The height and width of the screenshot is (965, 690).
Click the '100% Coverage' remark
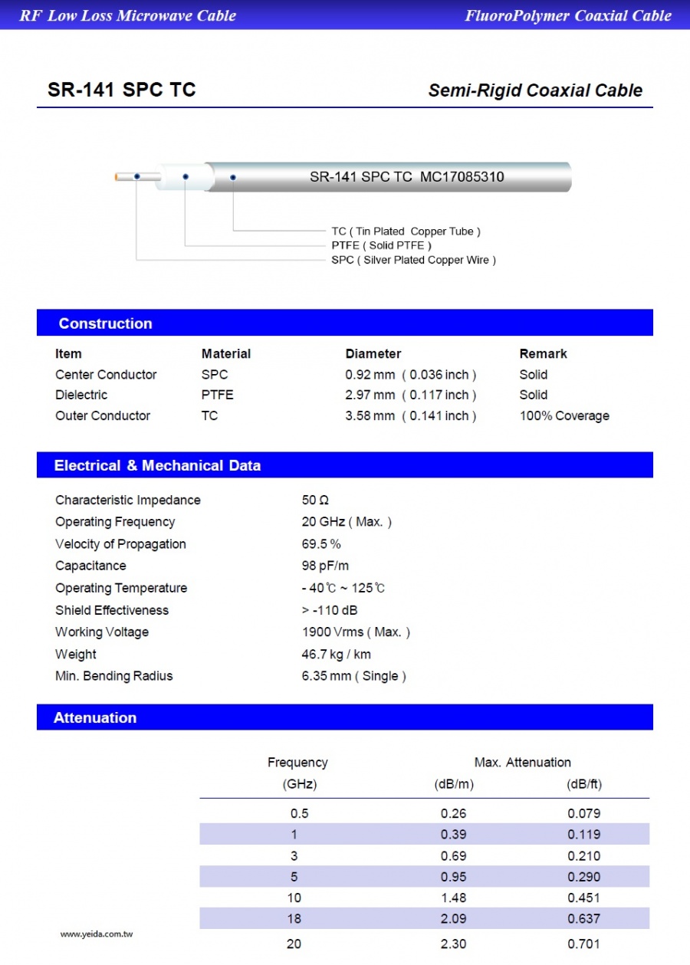pyautogui.click(x=564, y=415)
